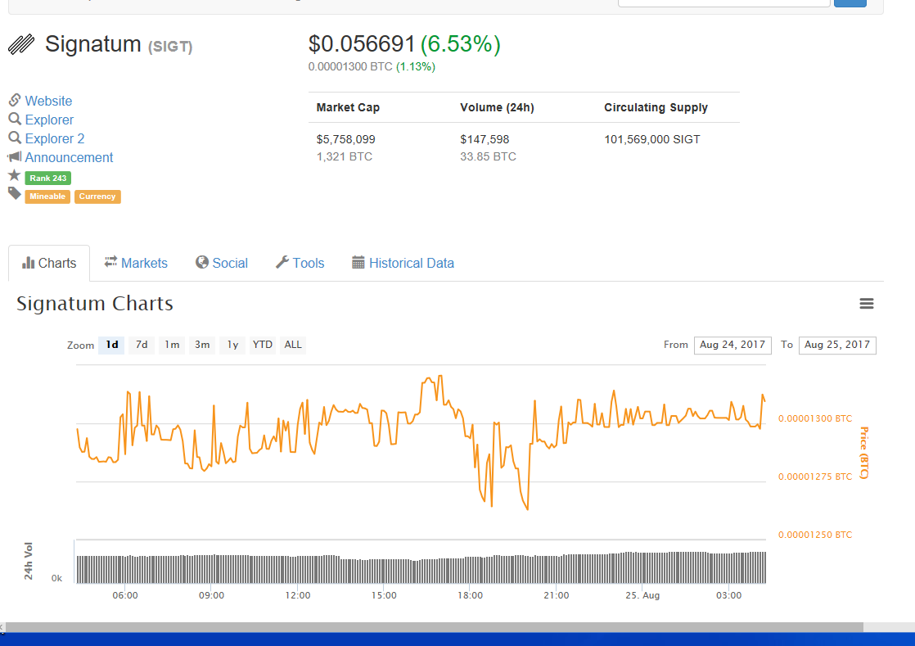The image size is (915, 646).
Task: Click the From date field Aug 24, 2017
Action: 732,345
